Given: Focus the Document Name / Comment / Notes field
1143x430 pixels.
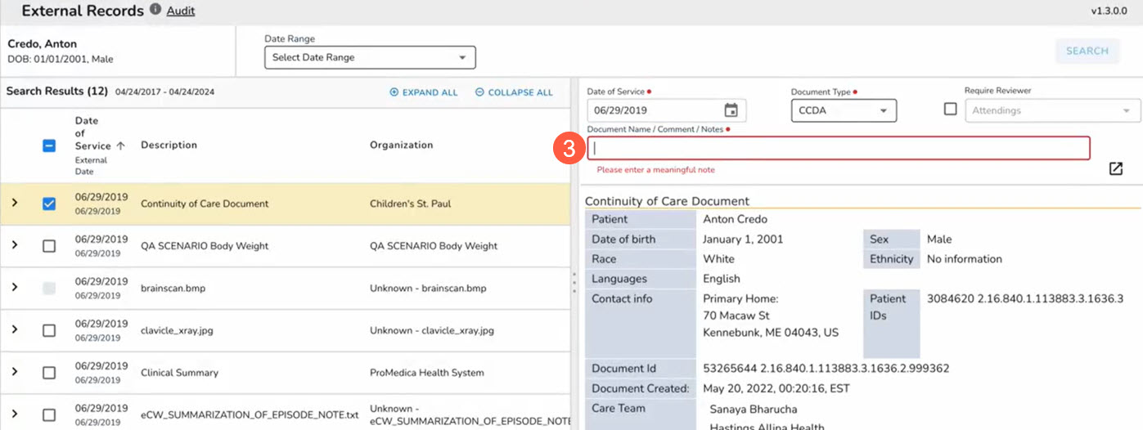Looking at the screenshot, I should coord(839,148).
